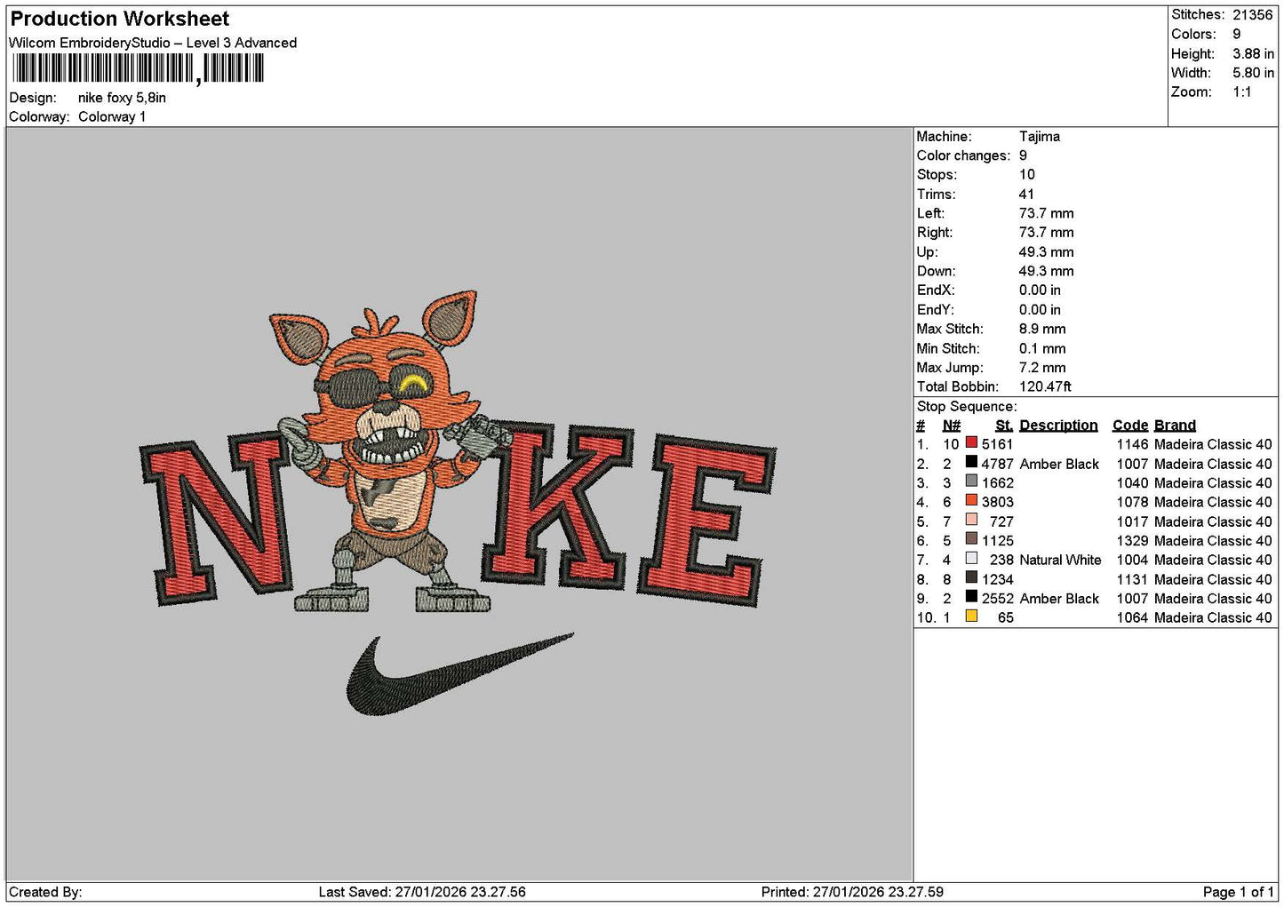Click the 'Created By:' footer label
Viewport: 1284px width, 907px height.
pos(45,892)
